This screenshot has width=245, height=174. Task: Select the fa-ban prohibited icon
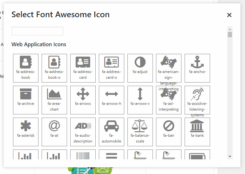click(x=169, y=132)
